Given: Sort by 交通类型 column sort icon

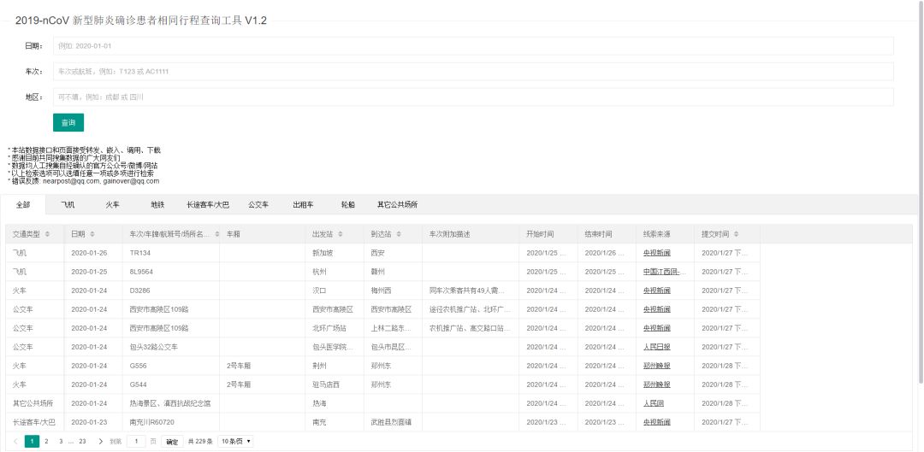Looking at the screenshot, I should (x=47, y=234).
